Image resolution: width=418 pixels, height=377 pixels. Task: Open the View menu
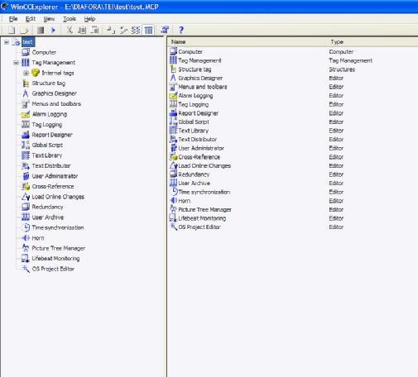[49, 19]
